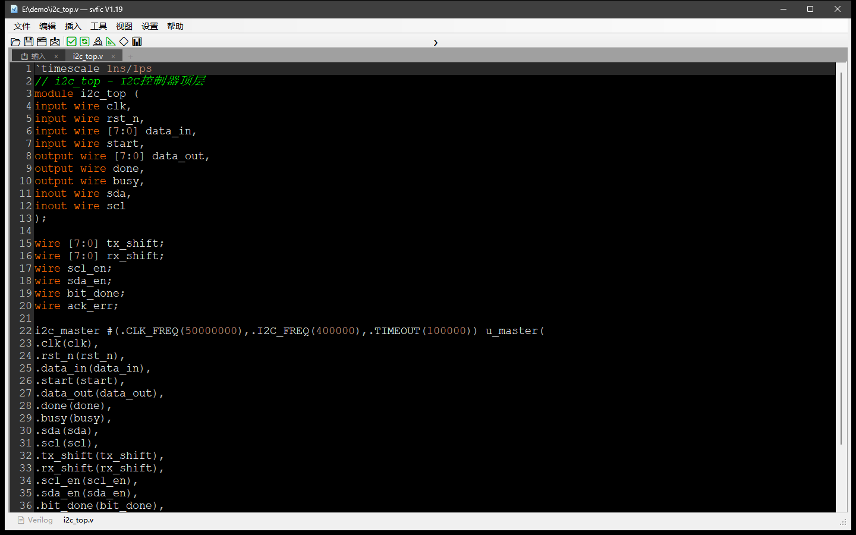
Task: Click the green checkmark toolbar icon
Action: tap(71, 42)
